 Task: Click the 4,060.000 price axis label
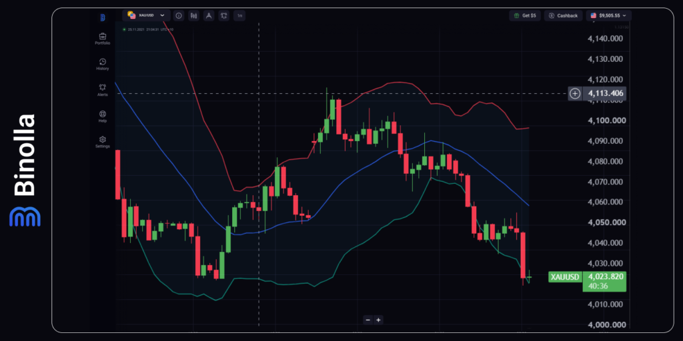[x=606, y=202]
